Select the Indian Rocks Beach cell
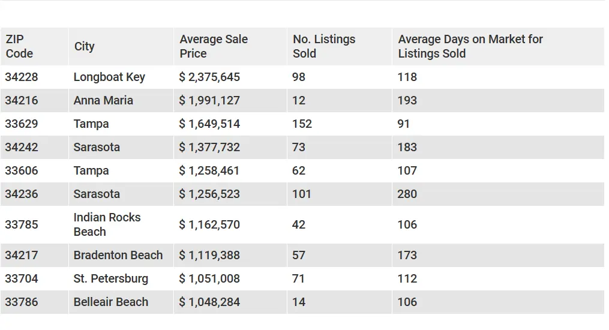609x330 pixels. [121, 224]
